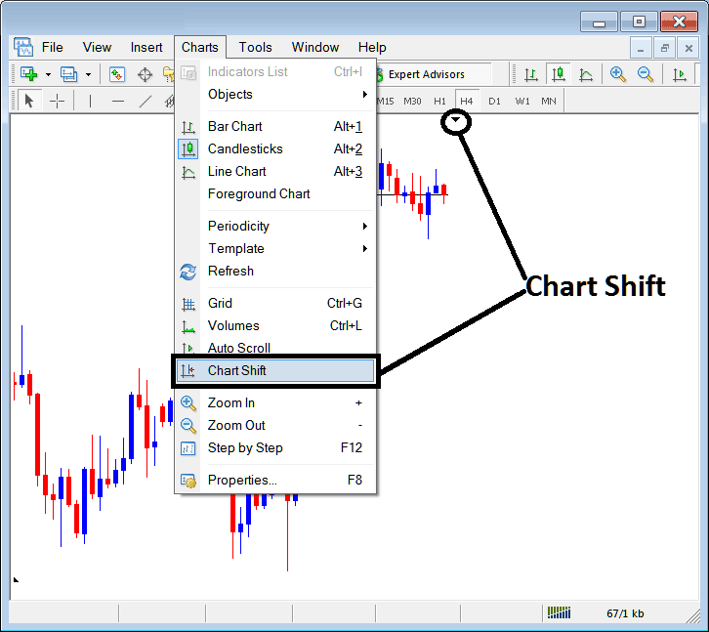Click the bar chart toolbar icon
The image size is (709, 632).
click(530, 74)
